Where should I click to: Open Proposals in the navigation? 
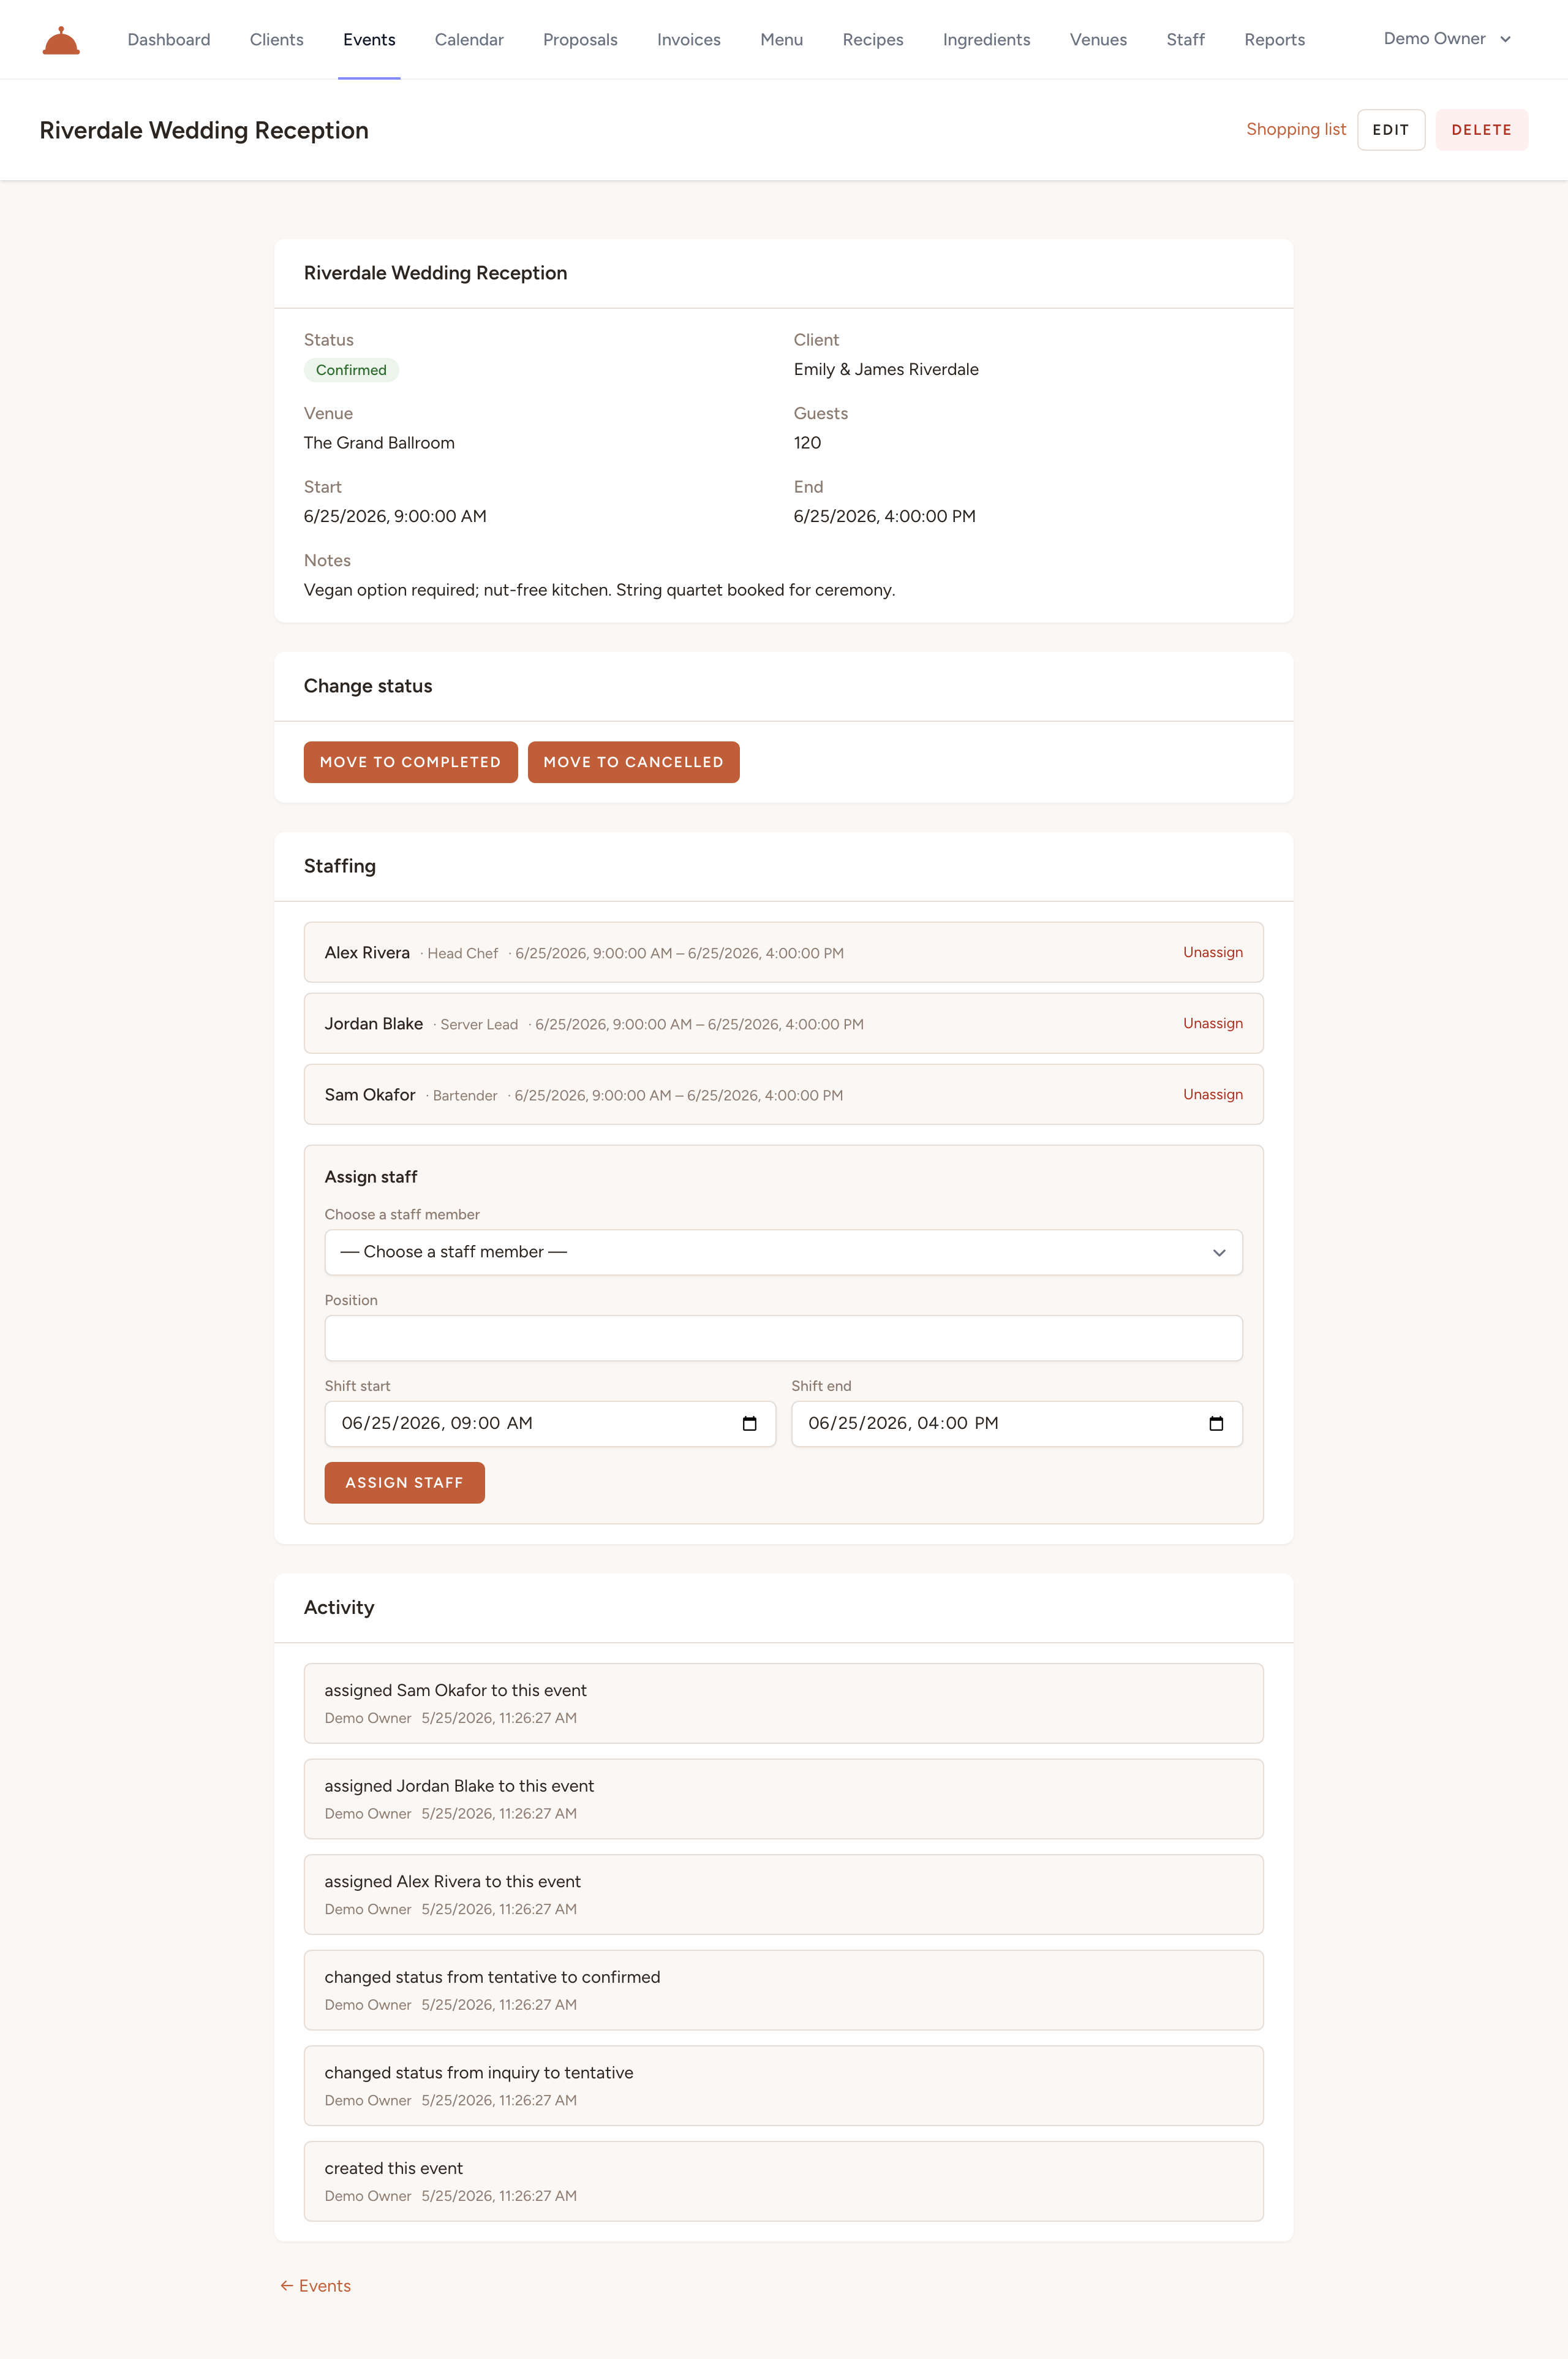point(580,40)
